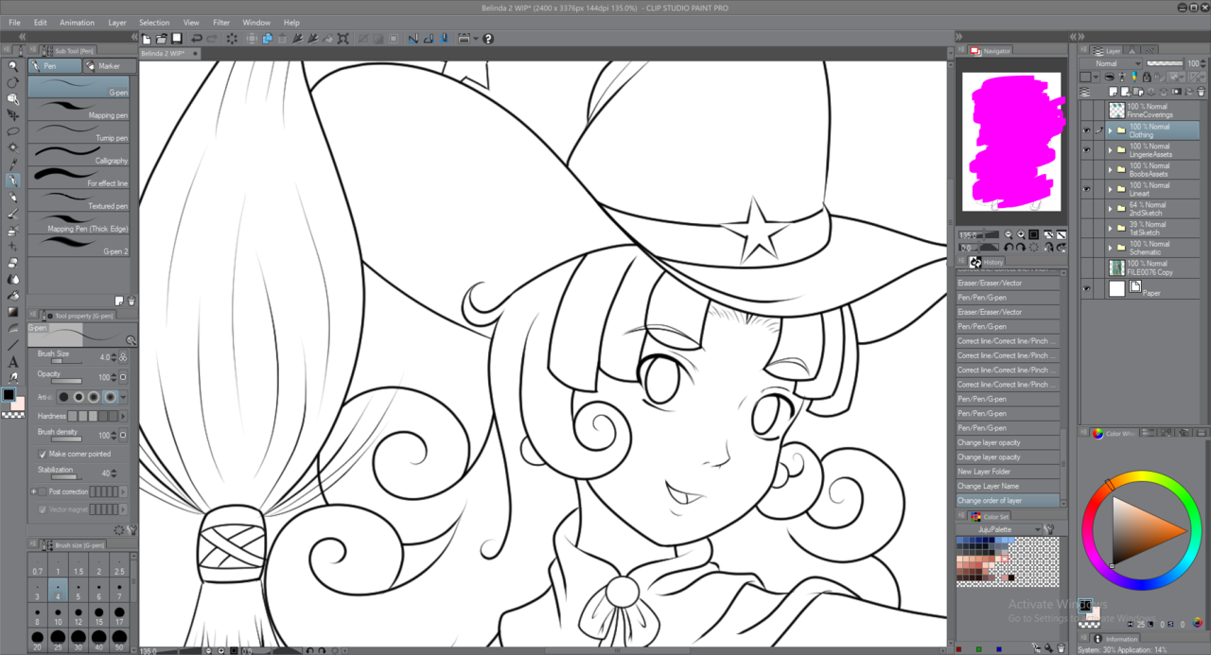Expand the Post correction settings
Image resolution: width=1211 pixels, height=655 pixels.
click(x=34, y=491)
